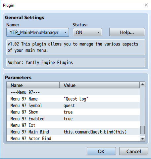Select the true value of Menu 97 Show
This screenshot has height=159, width=151.
click(x=100, y=112)
